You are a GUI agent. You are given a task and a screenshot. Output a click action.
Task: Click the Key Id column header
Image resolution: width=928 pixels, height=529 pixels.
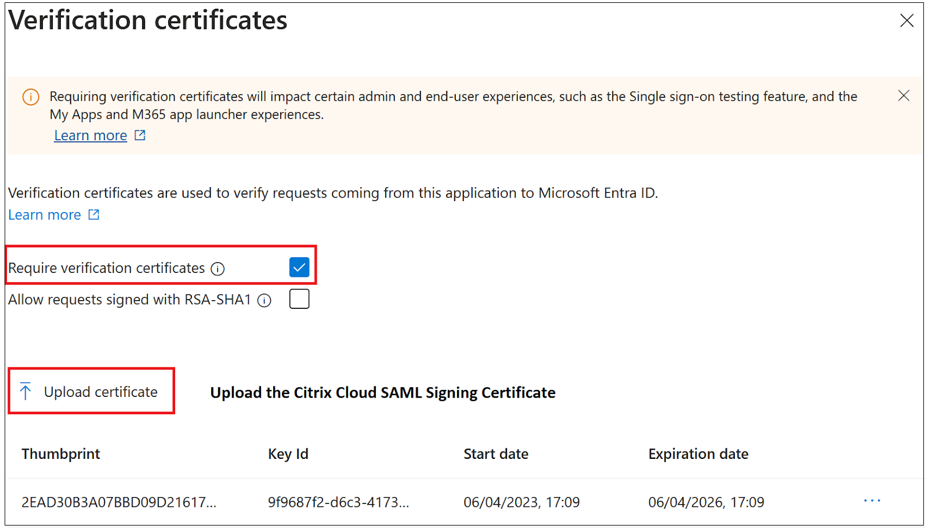tap(288, 454)
